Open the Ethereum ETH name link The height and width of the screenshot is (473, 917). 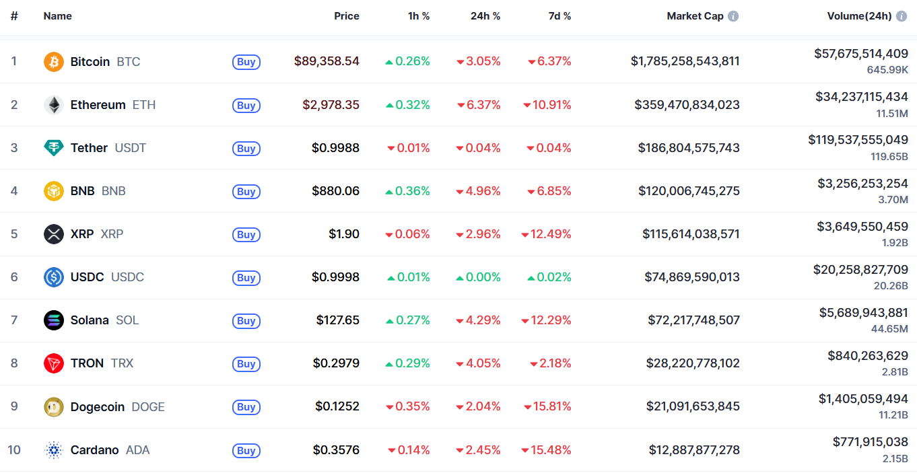click(98, 105)
